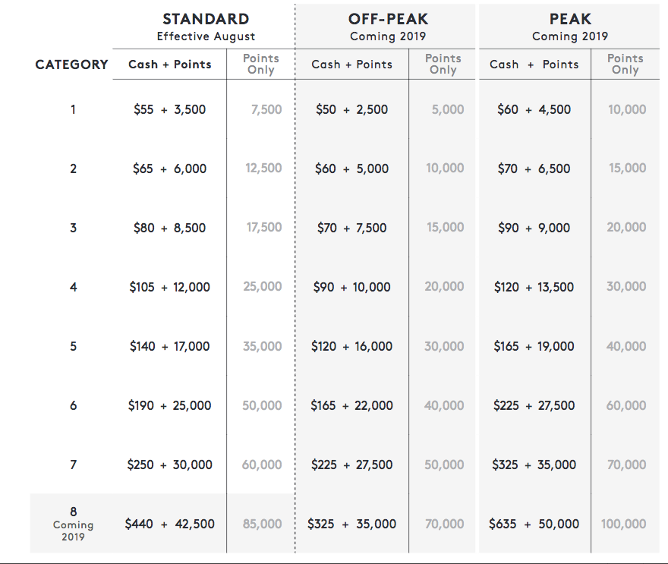Click the OFF-PEAK column heading
The image size is (668, 564).
[x=388, y=19]
